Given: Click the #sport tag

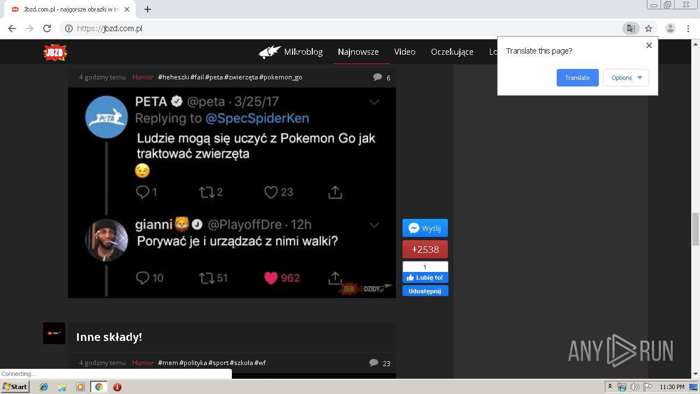Looking at the screenshot, I should pyautogui.click(x=218, y=363).
